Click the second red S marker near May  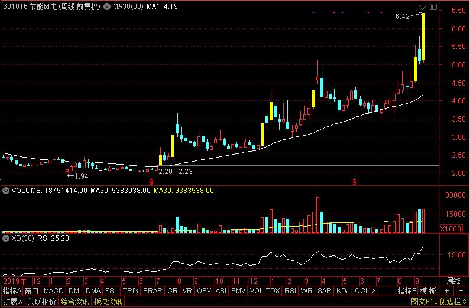[355, 181]
